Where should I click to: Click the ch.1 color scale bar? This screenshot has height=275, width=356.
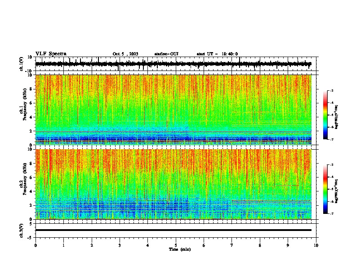tap(325, 115)
